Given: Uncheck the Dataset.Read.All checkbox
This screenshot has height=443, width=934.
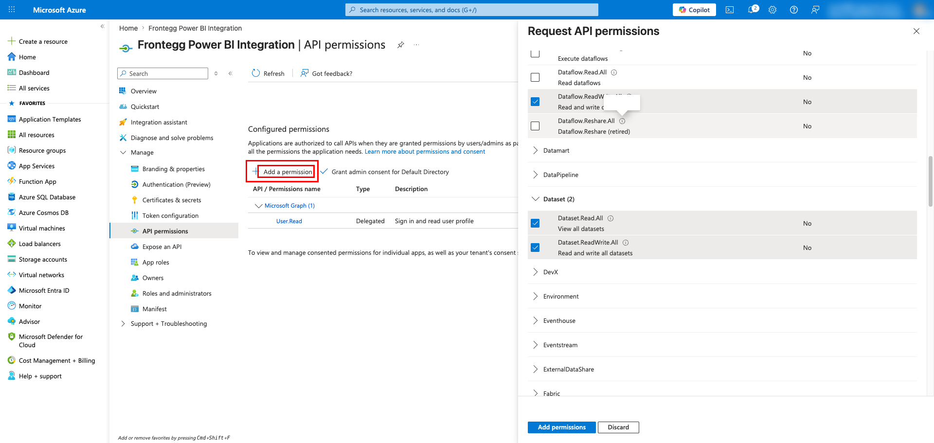Looking at the screenshot, I should [535, 223].
